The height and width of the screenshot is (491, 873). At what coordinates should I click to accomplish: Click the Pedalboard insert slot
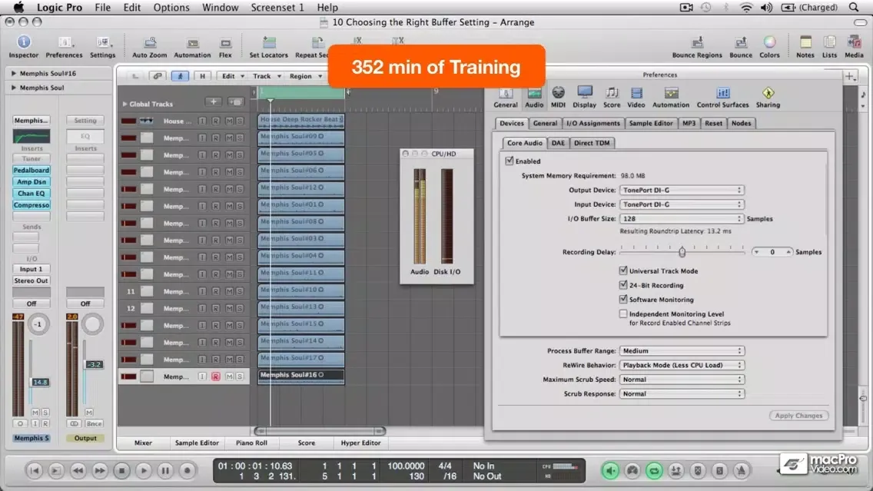[x=32, y=171]
